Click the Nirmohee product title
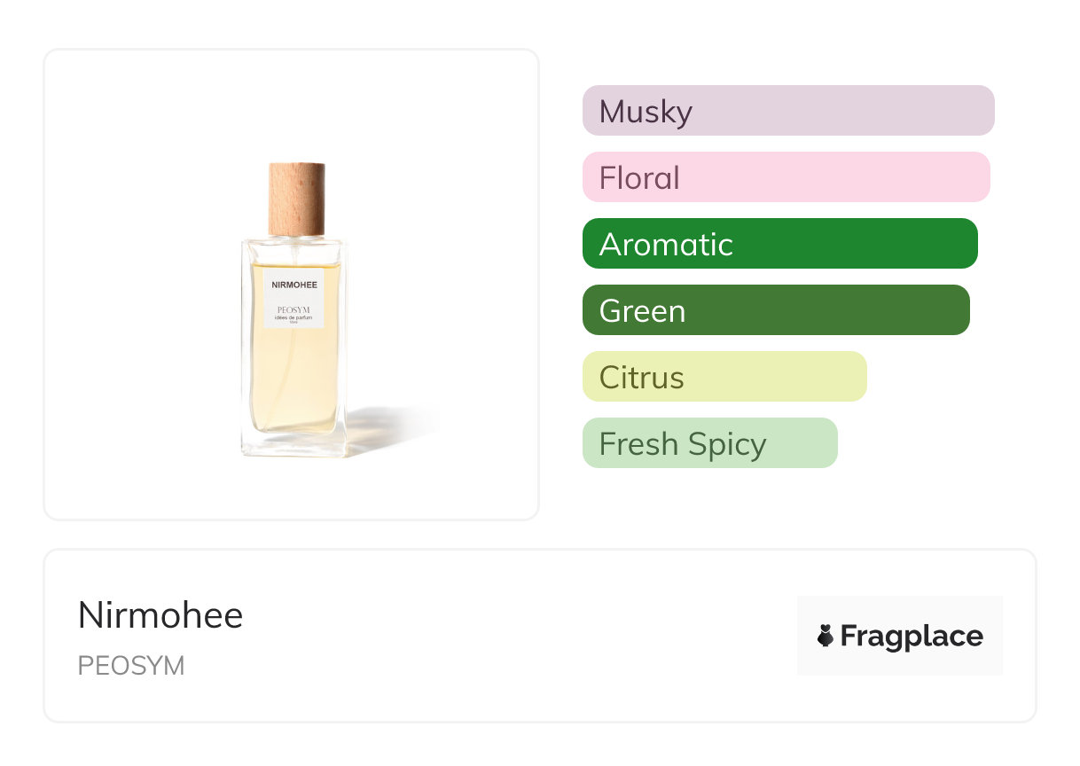Screen dimensions: 1080x766 (160, 615)
